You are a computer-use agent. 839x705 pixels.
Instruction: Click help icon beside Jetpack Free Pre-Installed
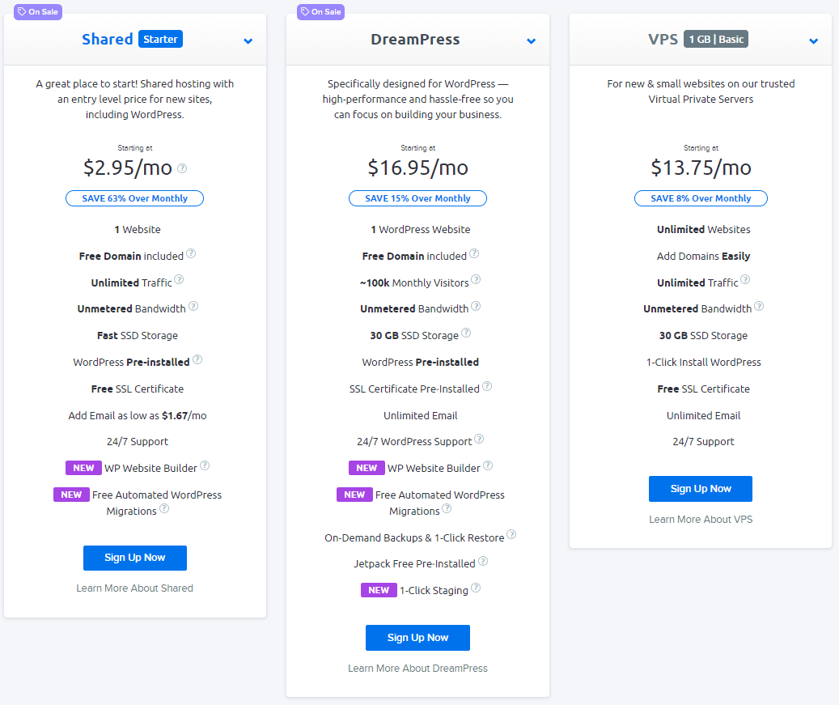483,560
